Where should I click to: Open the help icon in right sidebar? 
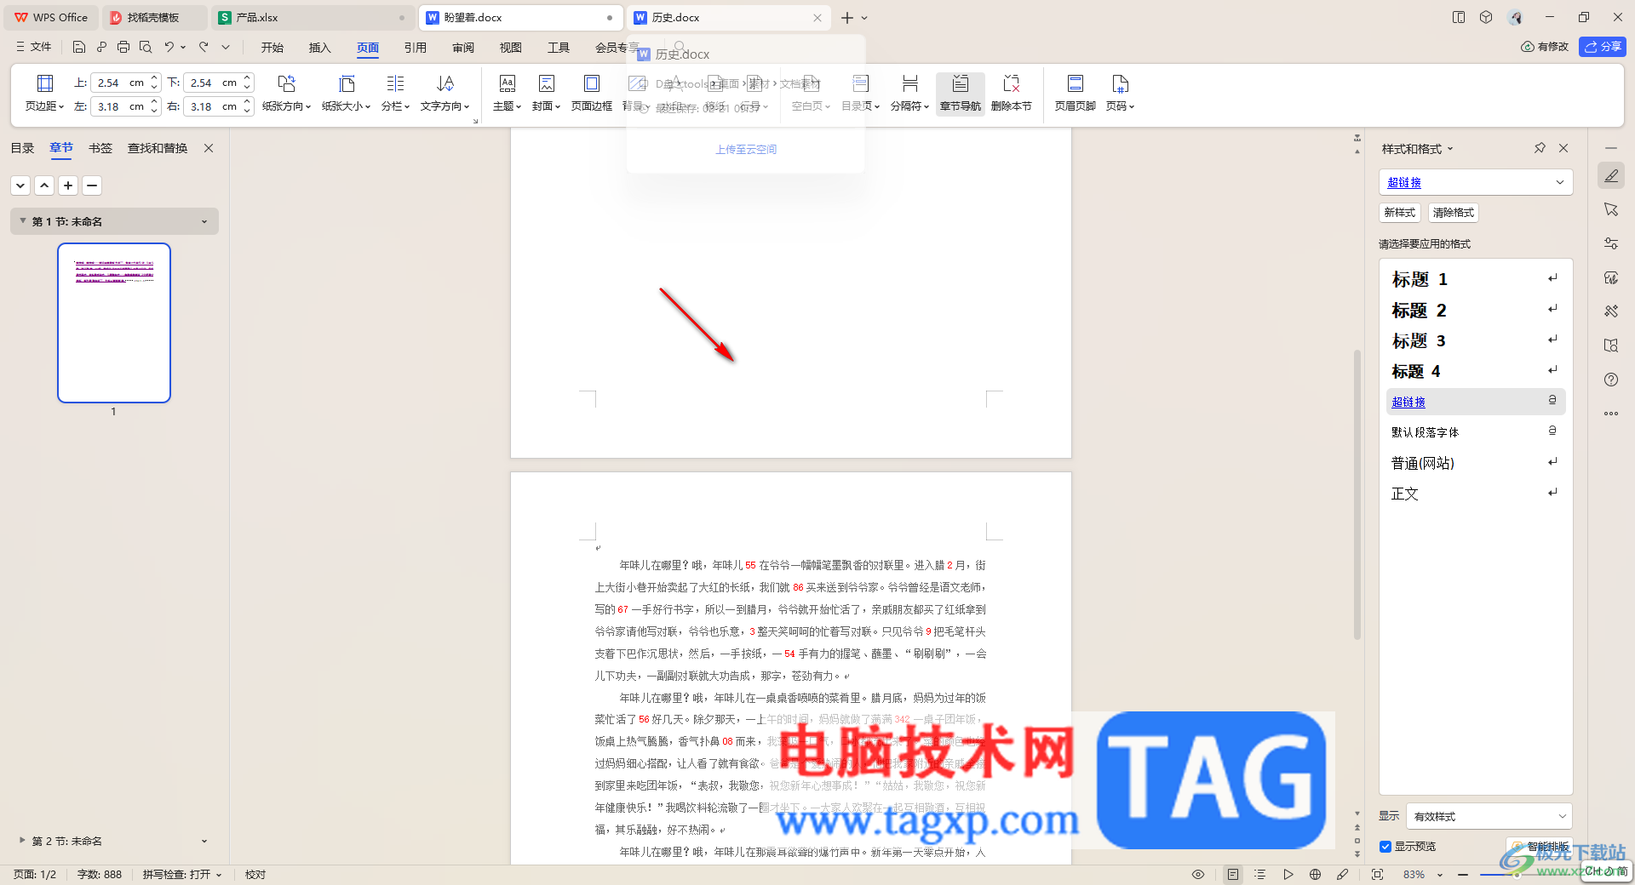point(1611,380)
